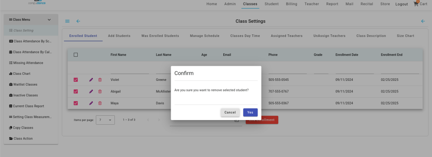Open the Items per page dropdown
Image resolution: width=432 pixels, height=157 pixels.
coord(105,120)
